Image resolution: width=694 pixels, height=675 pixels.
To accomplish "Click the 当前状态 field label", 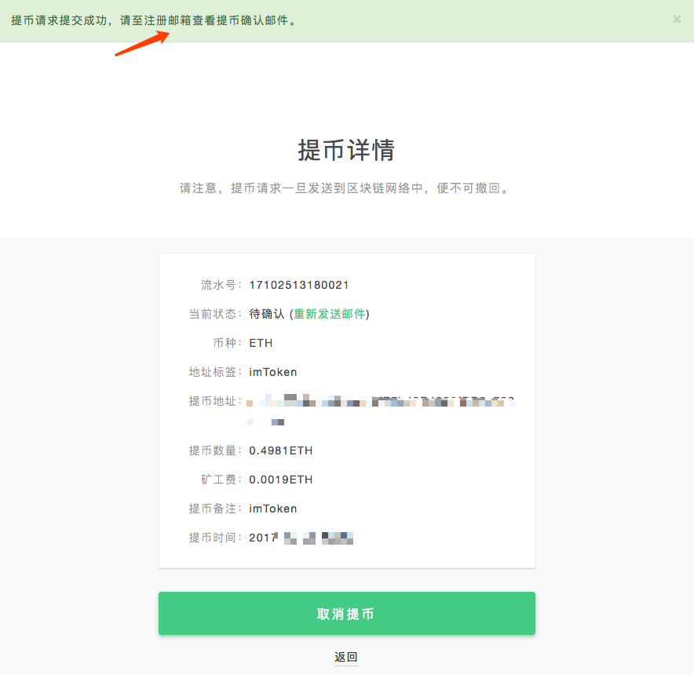I will (x=214, y=314).
